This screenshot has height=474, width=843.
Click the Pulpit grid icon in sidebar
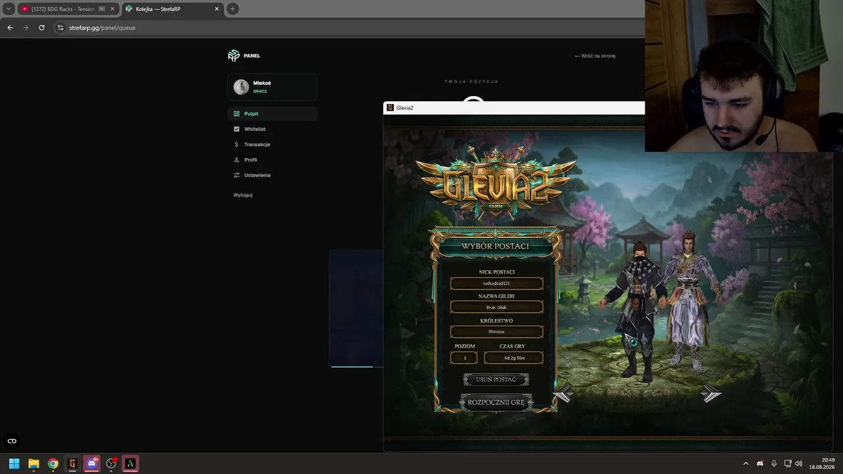pyautogui.click(x=236, y=114)
